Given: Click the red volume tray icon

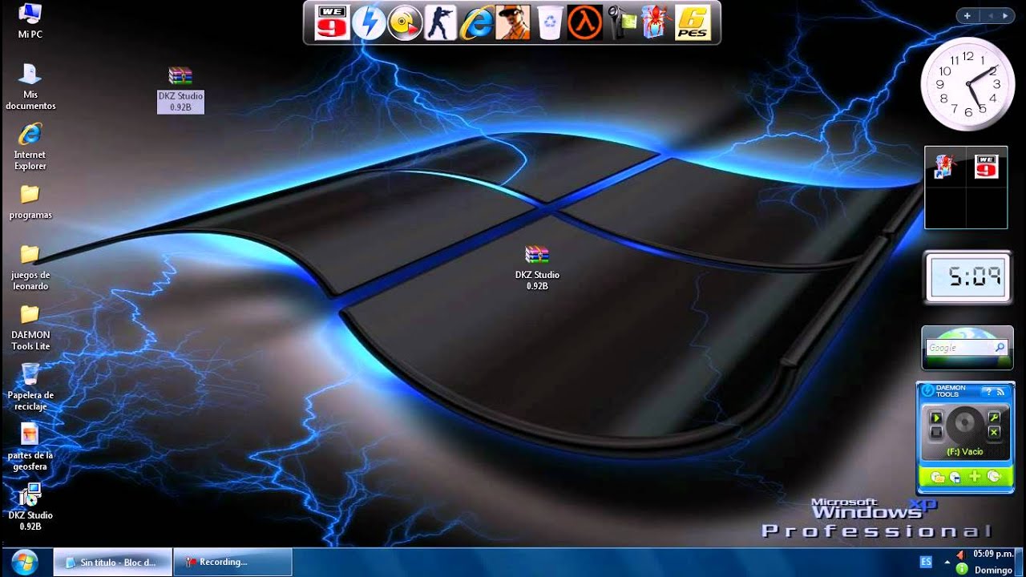Looking at the screenshot, I should pyautogui.click(x=960, y=555).
